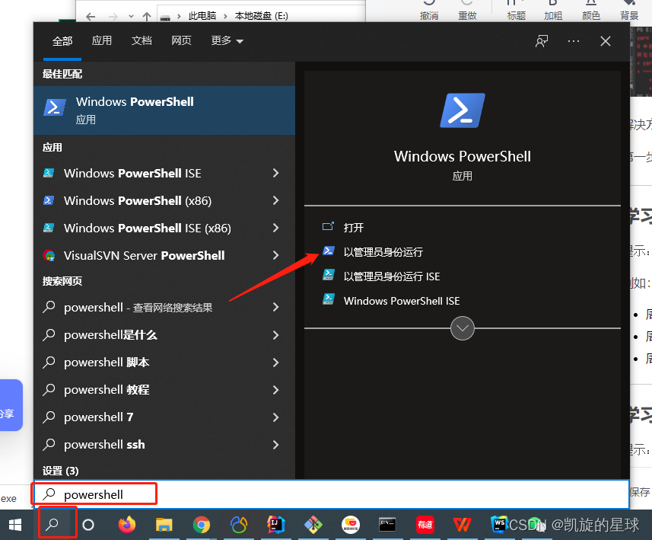Click 打开 to open PowerShell
This screenshot has width=652, height=540.
click(x=354, y=227)
